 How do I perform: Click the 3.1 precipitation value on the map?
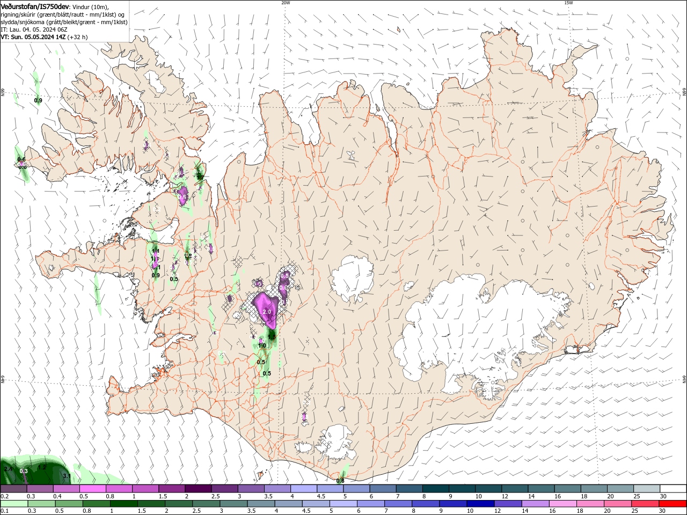(x=67, y=476)
